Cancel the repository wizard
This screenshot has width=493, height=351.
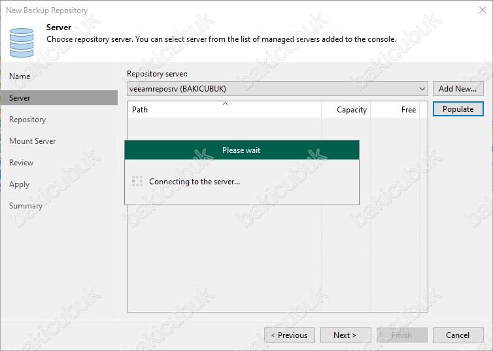(458, 335)
